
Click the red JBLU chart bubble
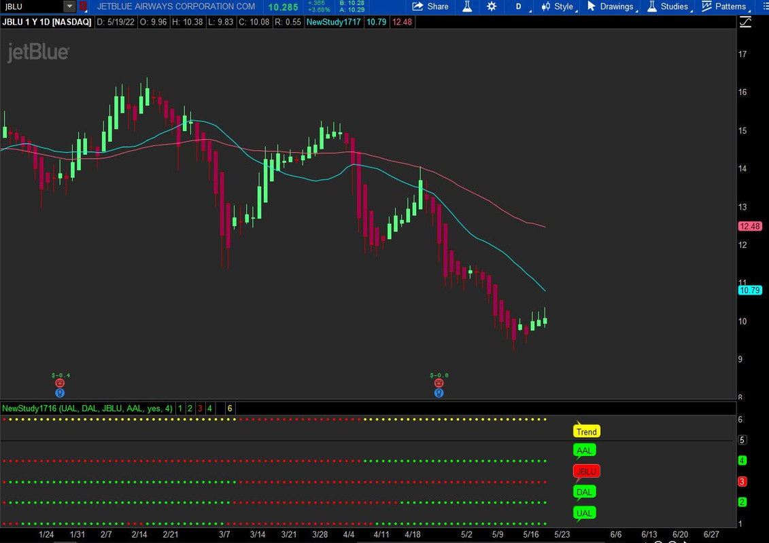click(587, 472)
